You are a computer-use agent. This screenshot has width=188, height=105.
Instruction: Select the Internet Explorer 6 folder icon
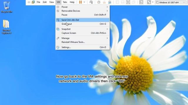click(6, 27)
